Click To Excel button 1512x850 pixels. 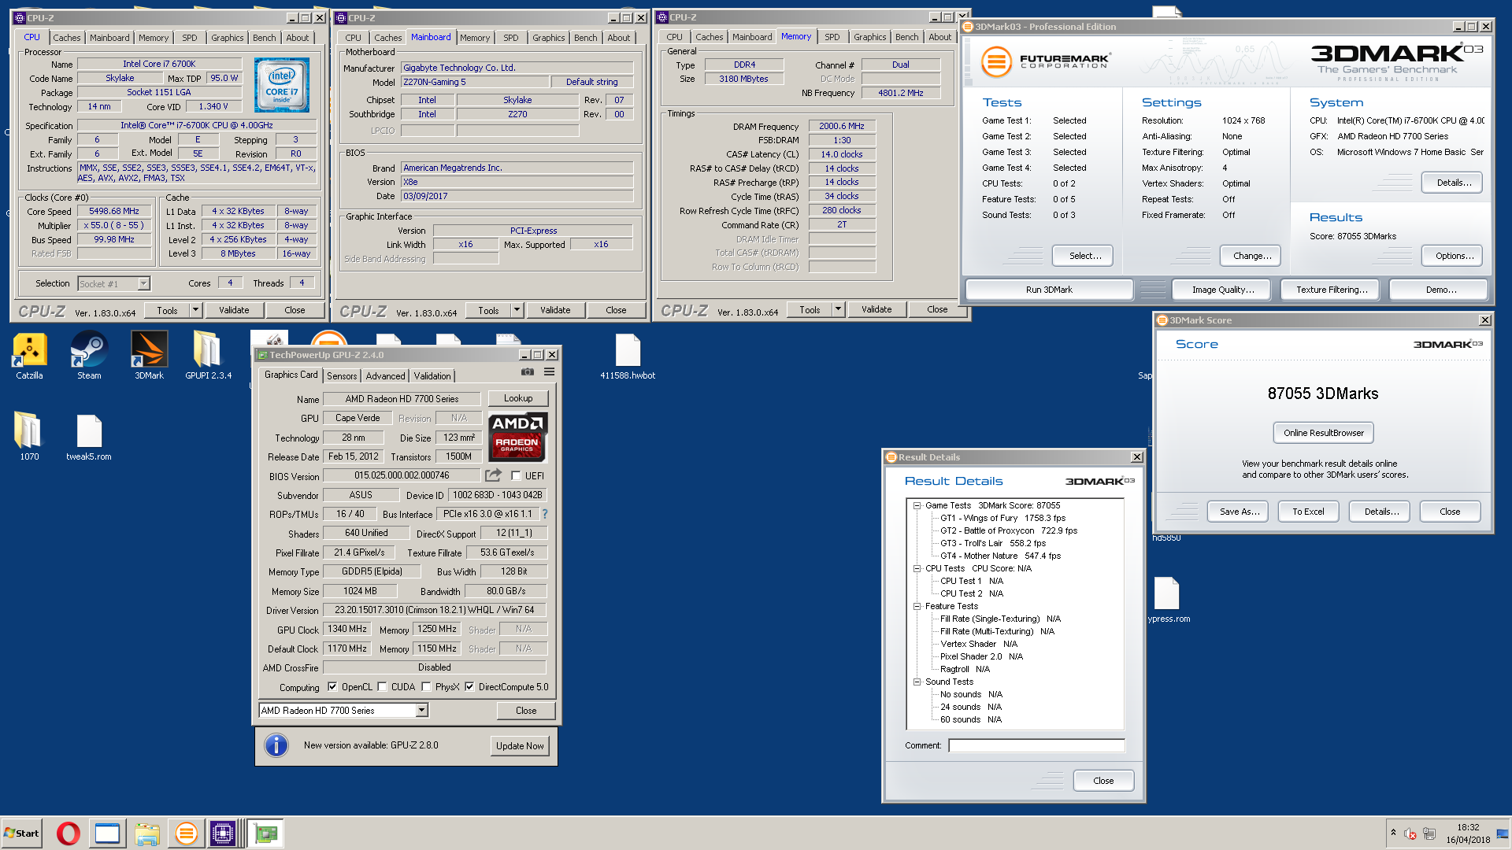1308,512
